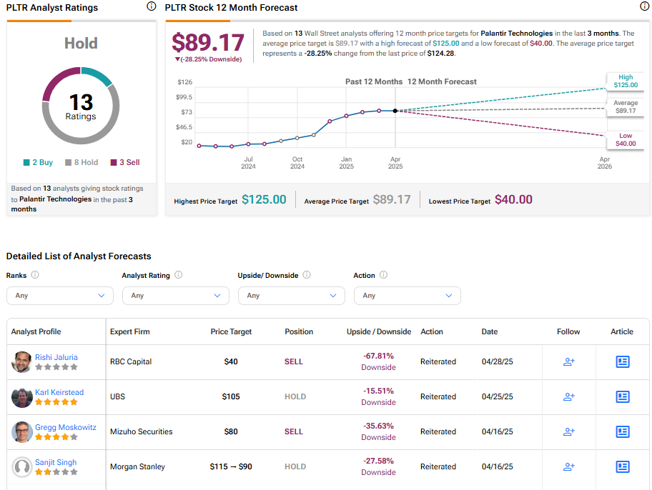Click Karl Keirstead's profile photo
The width and height of the screenshot is (652, 490).
tap(21, 397)
